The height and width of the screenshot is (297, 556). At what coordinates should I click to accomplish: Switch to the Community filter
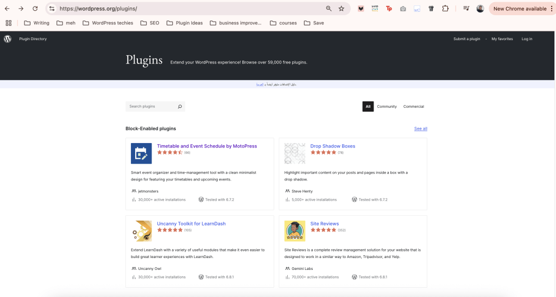pyautogui.click(x=387, y=107)
